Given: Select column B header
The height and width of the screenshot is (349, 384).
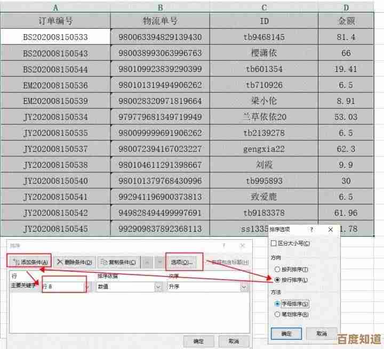Looking at the screenshot, I should click(x=160, y=7).
